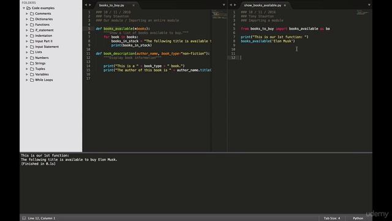Select the Functions folder label
The width and height of the screenshot is (392, 221).
pyautogui.click(x=42, y=25)
